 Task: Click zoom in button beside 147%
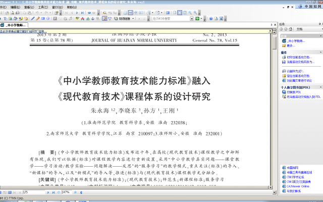coord(75,192)
